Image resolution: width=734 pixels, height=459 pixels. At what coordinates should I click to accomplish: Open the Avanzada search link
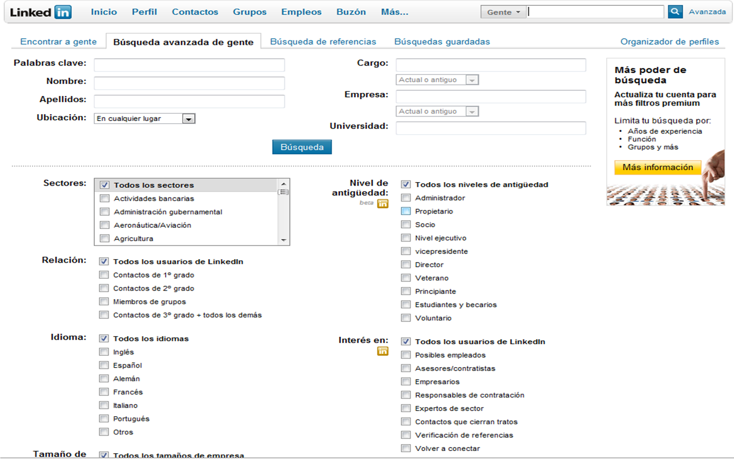pos(707,11)
